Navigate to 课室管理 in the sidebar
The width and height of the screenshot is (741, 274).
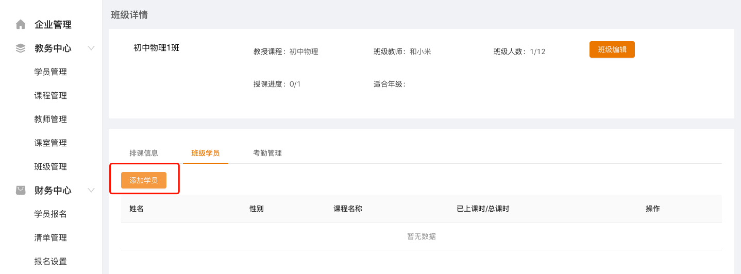[50, 143]
